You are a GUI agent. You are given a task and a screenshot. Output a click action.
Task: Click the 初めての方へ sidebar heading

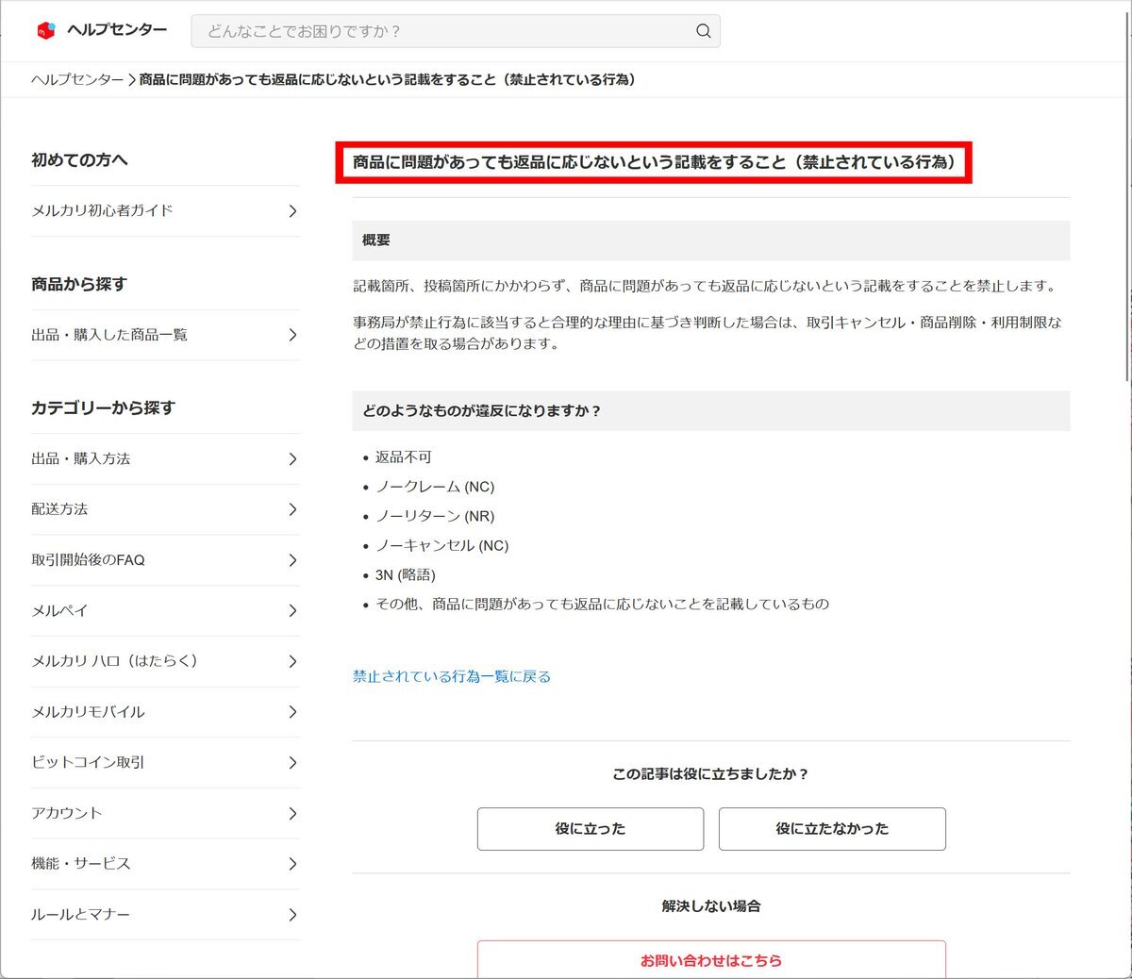pyautogui.click(x=80, y=160)
